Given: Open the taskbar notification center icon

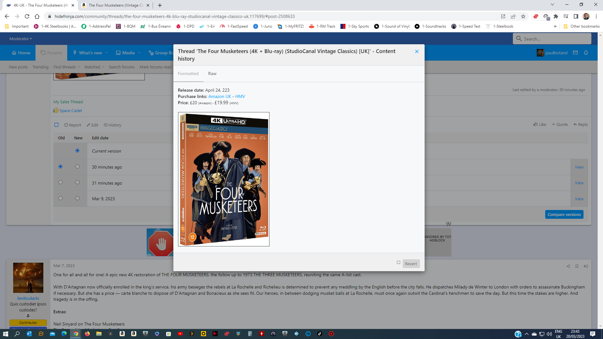Looking at the screenshot, I should (593, 334).
